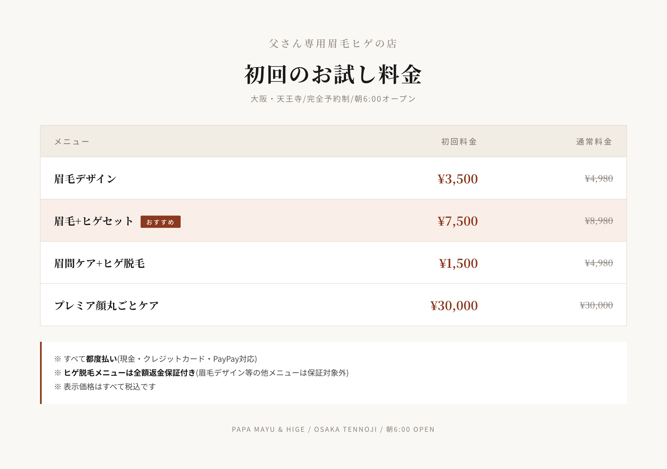The image size is (667, 469).
Task: Select the 眉間ケア+ヒゲ脱毛 menu name
Action: tap(99, 263)
